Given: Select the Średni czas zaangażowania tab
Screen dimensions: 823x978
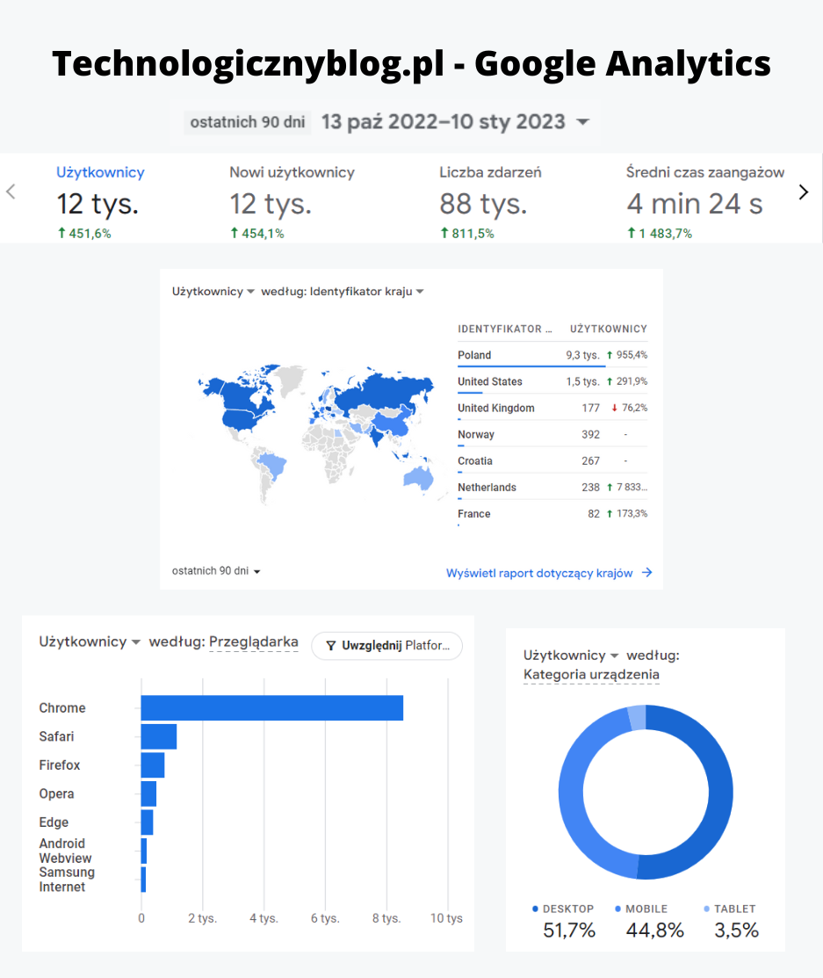Looking at the screenshot, I should (705, 201).
